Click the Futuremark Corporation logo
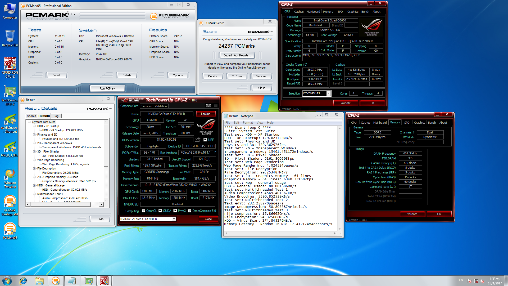 click(x=170, y=16)
